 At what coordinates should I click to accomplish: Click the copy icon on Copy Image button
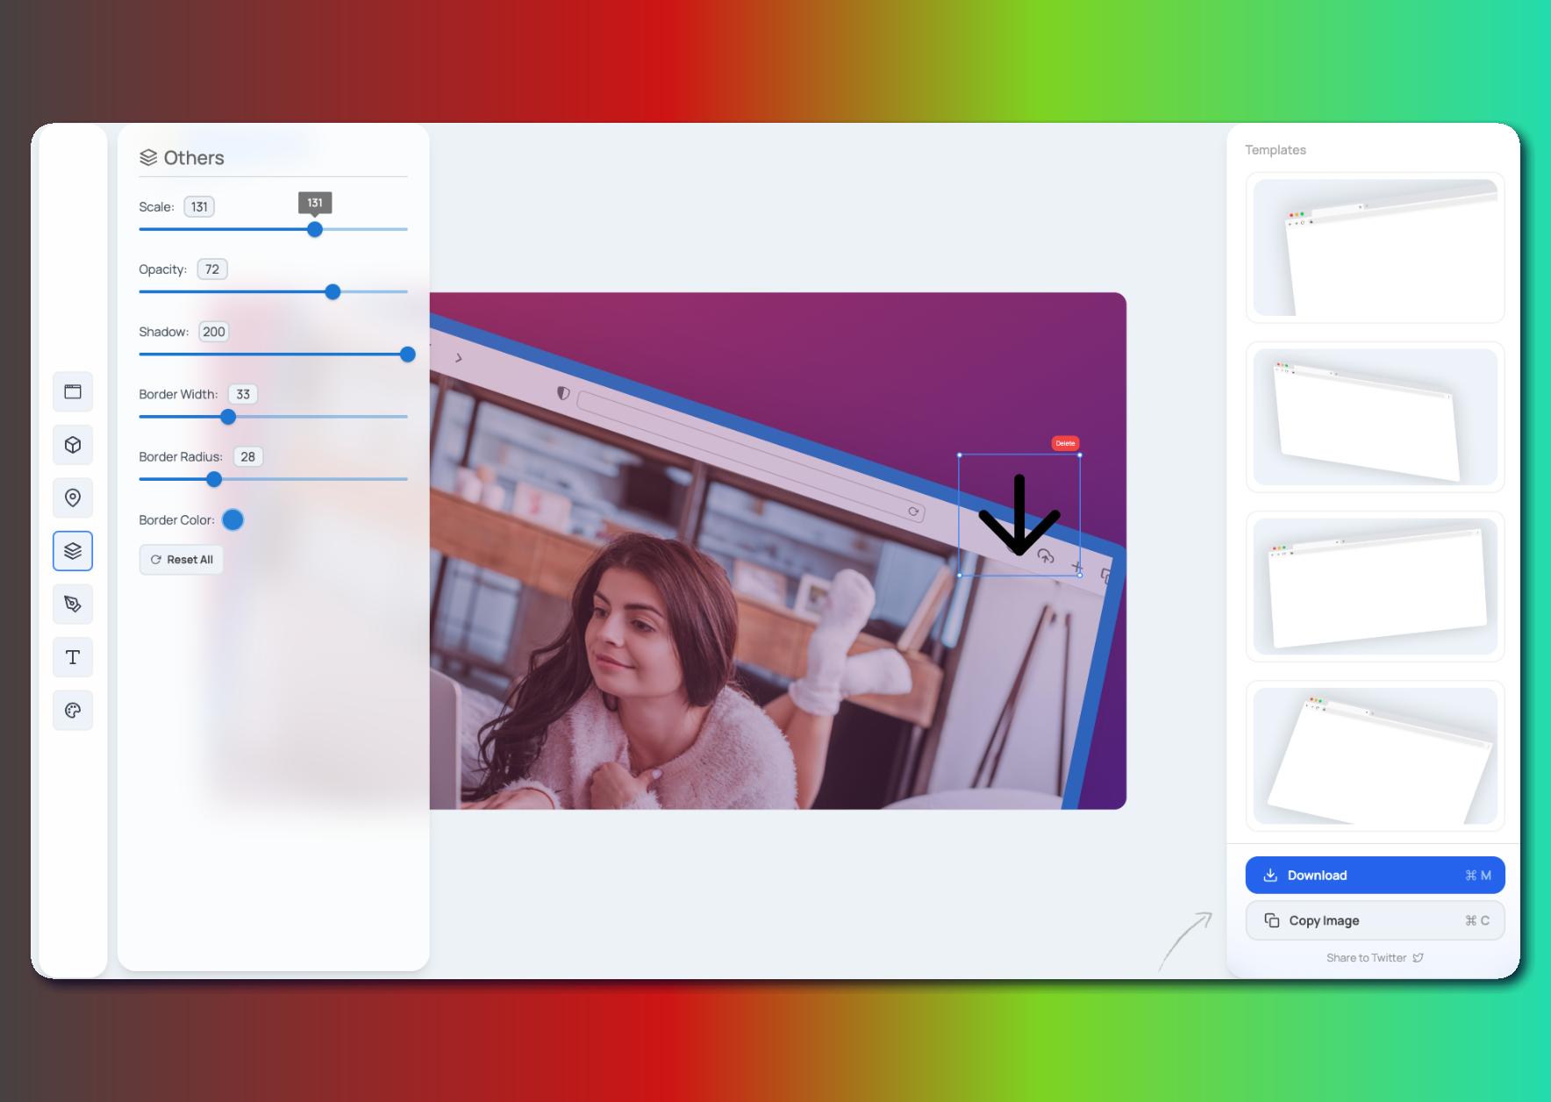(1272, 920)
